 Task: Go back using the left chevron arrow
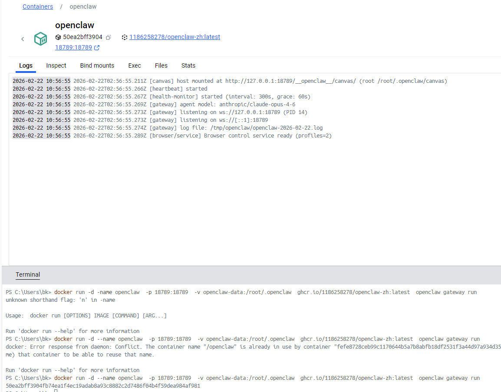click(x=23, y=39)
